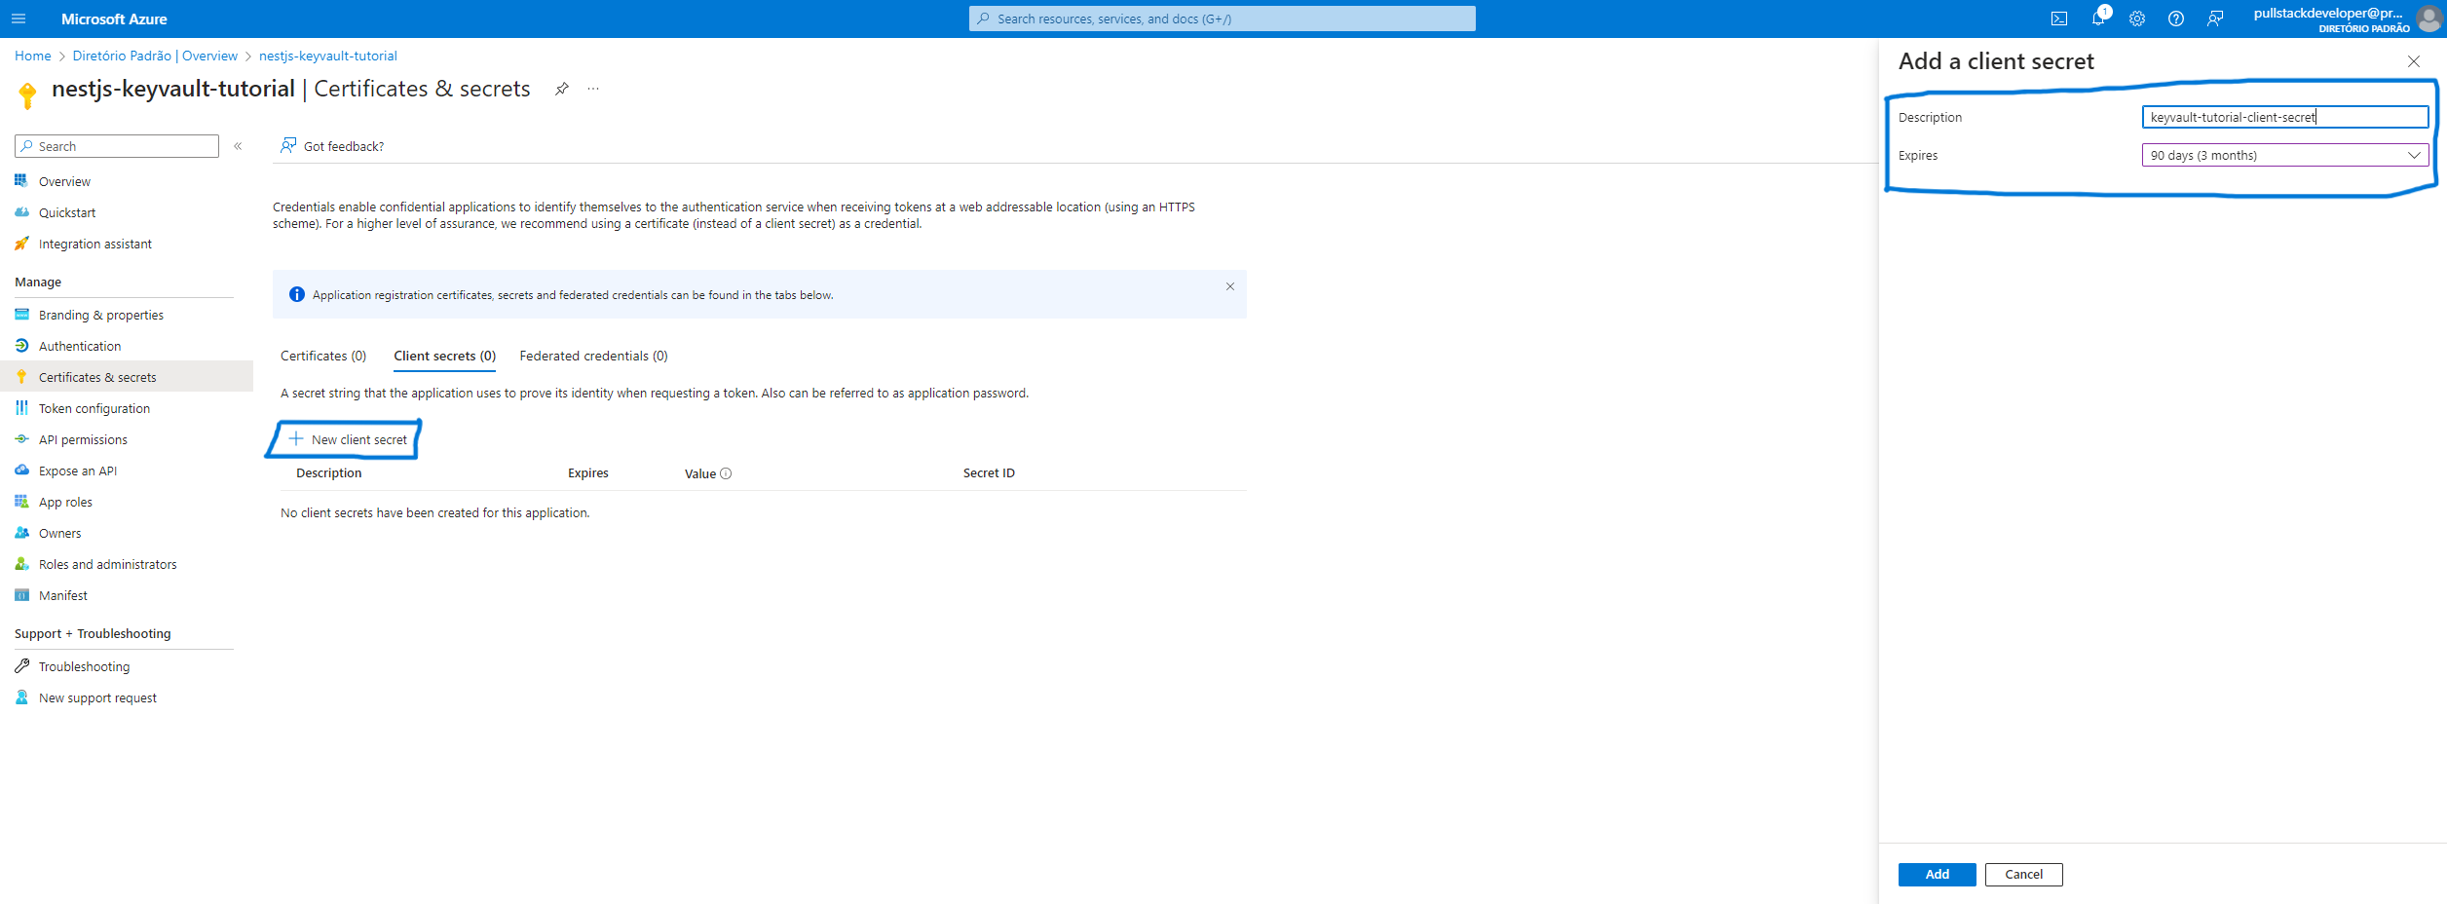The height and width of the screenshot is (904, 2447).
Task: Click the Token configuration icon
Action: tap(21, 408)
